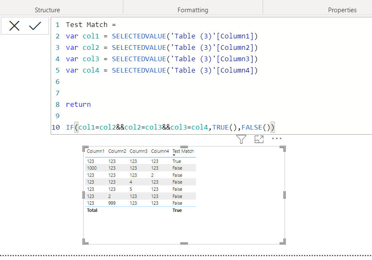Viewport: 372px width, 260px height.
Task: Sort by the Column2 header
Action: [x=117, y=151]
